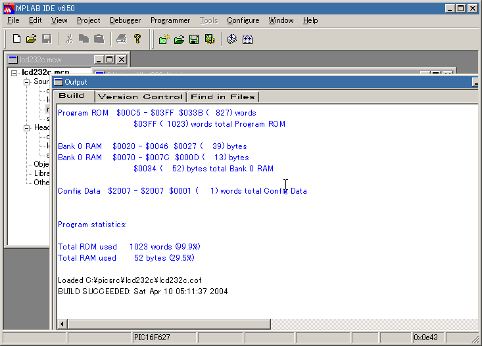Click the Copy toolbar icon
The width and height of the screenshot is (482, 346).
pos(84,39)
